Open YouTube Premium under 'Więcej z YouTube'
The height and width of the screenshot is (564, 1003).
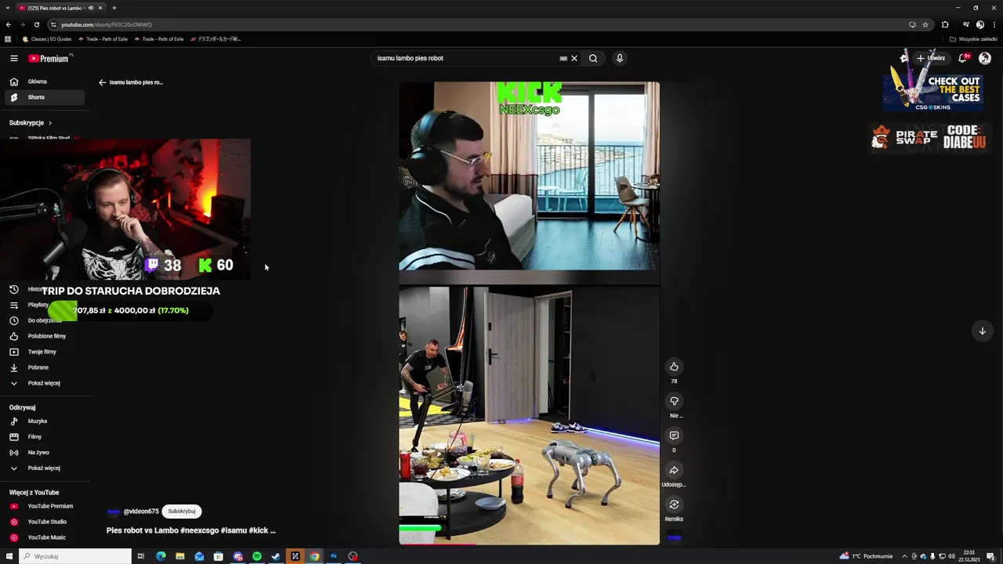(44, 506)
